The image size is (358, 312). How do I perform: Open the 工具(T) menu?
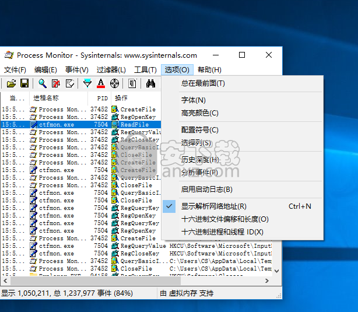[x=145, y=69]
